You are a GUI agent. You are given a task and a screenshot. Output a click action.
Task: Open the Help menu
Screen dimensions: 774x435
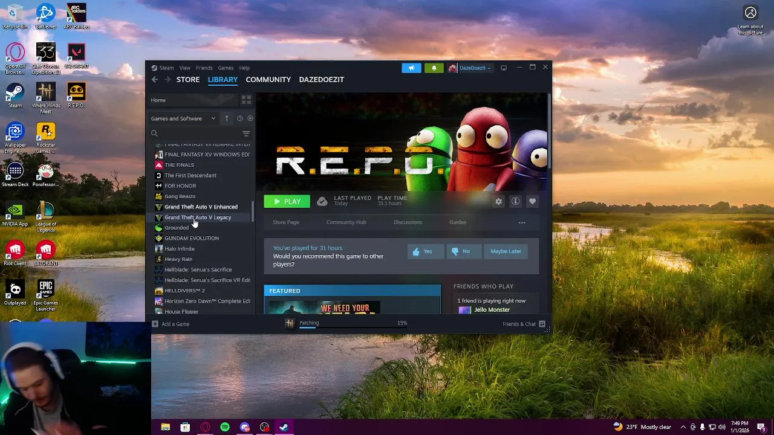tap(244, 68)
